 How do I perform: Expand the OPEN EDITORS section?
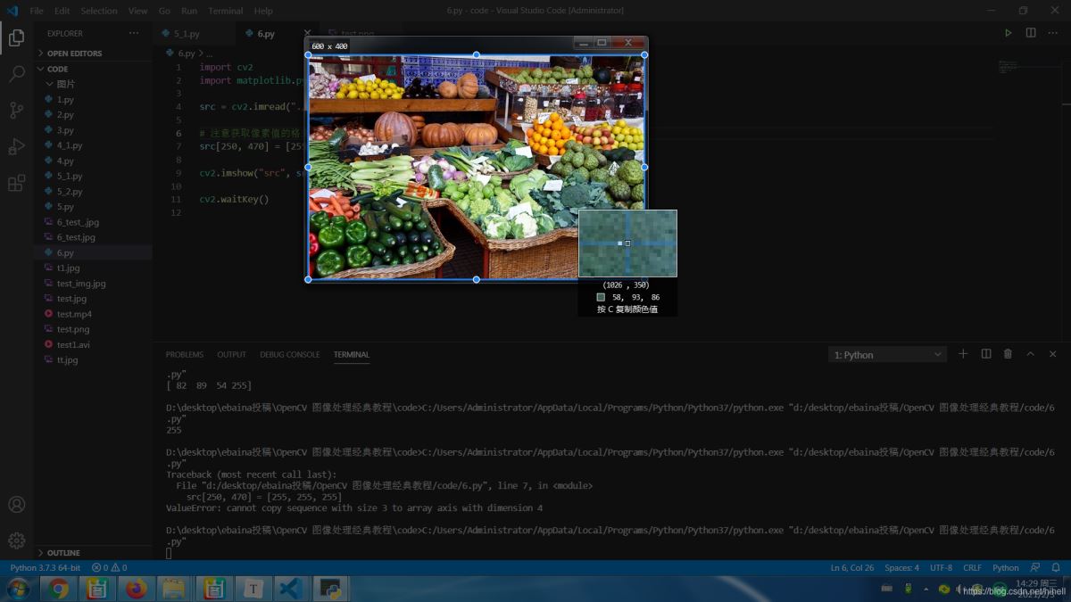pyautogui.click(x=74, y=54)
